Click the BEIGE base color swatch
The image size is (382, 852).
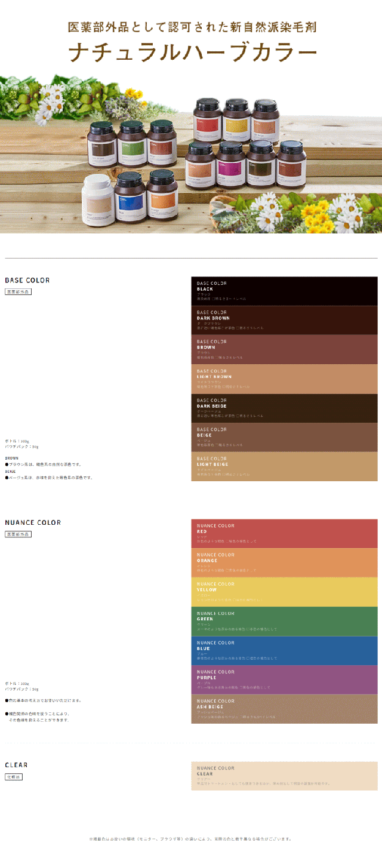tap(284, 437)
